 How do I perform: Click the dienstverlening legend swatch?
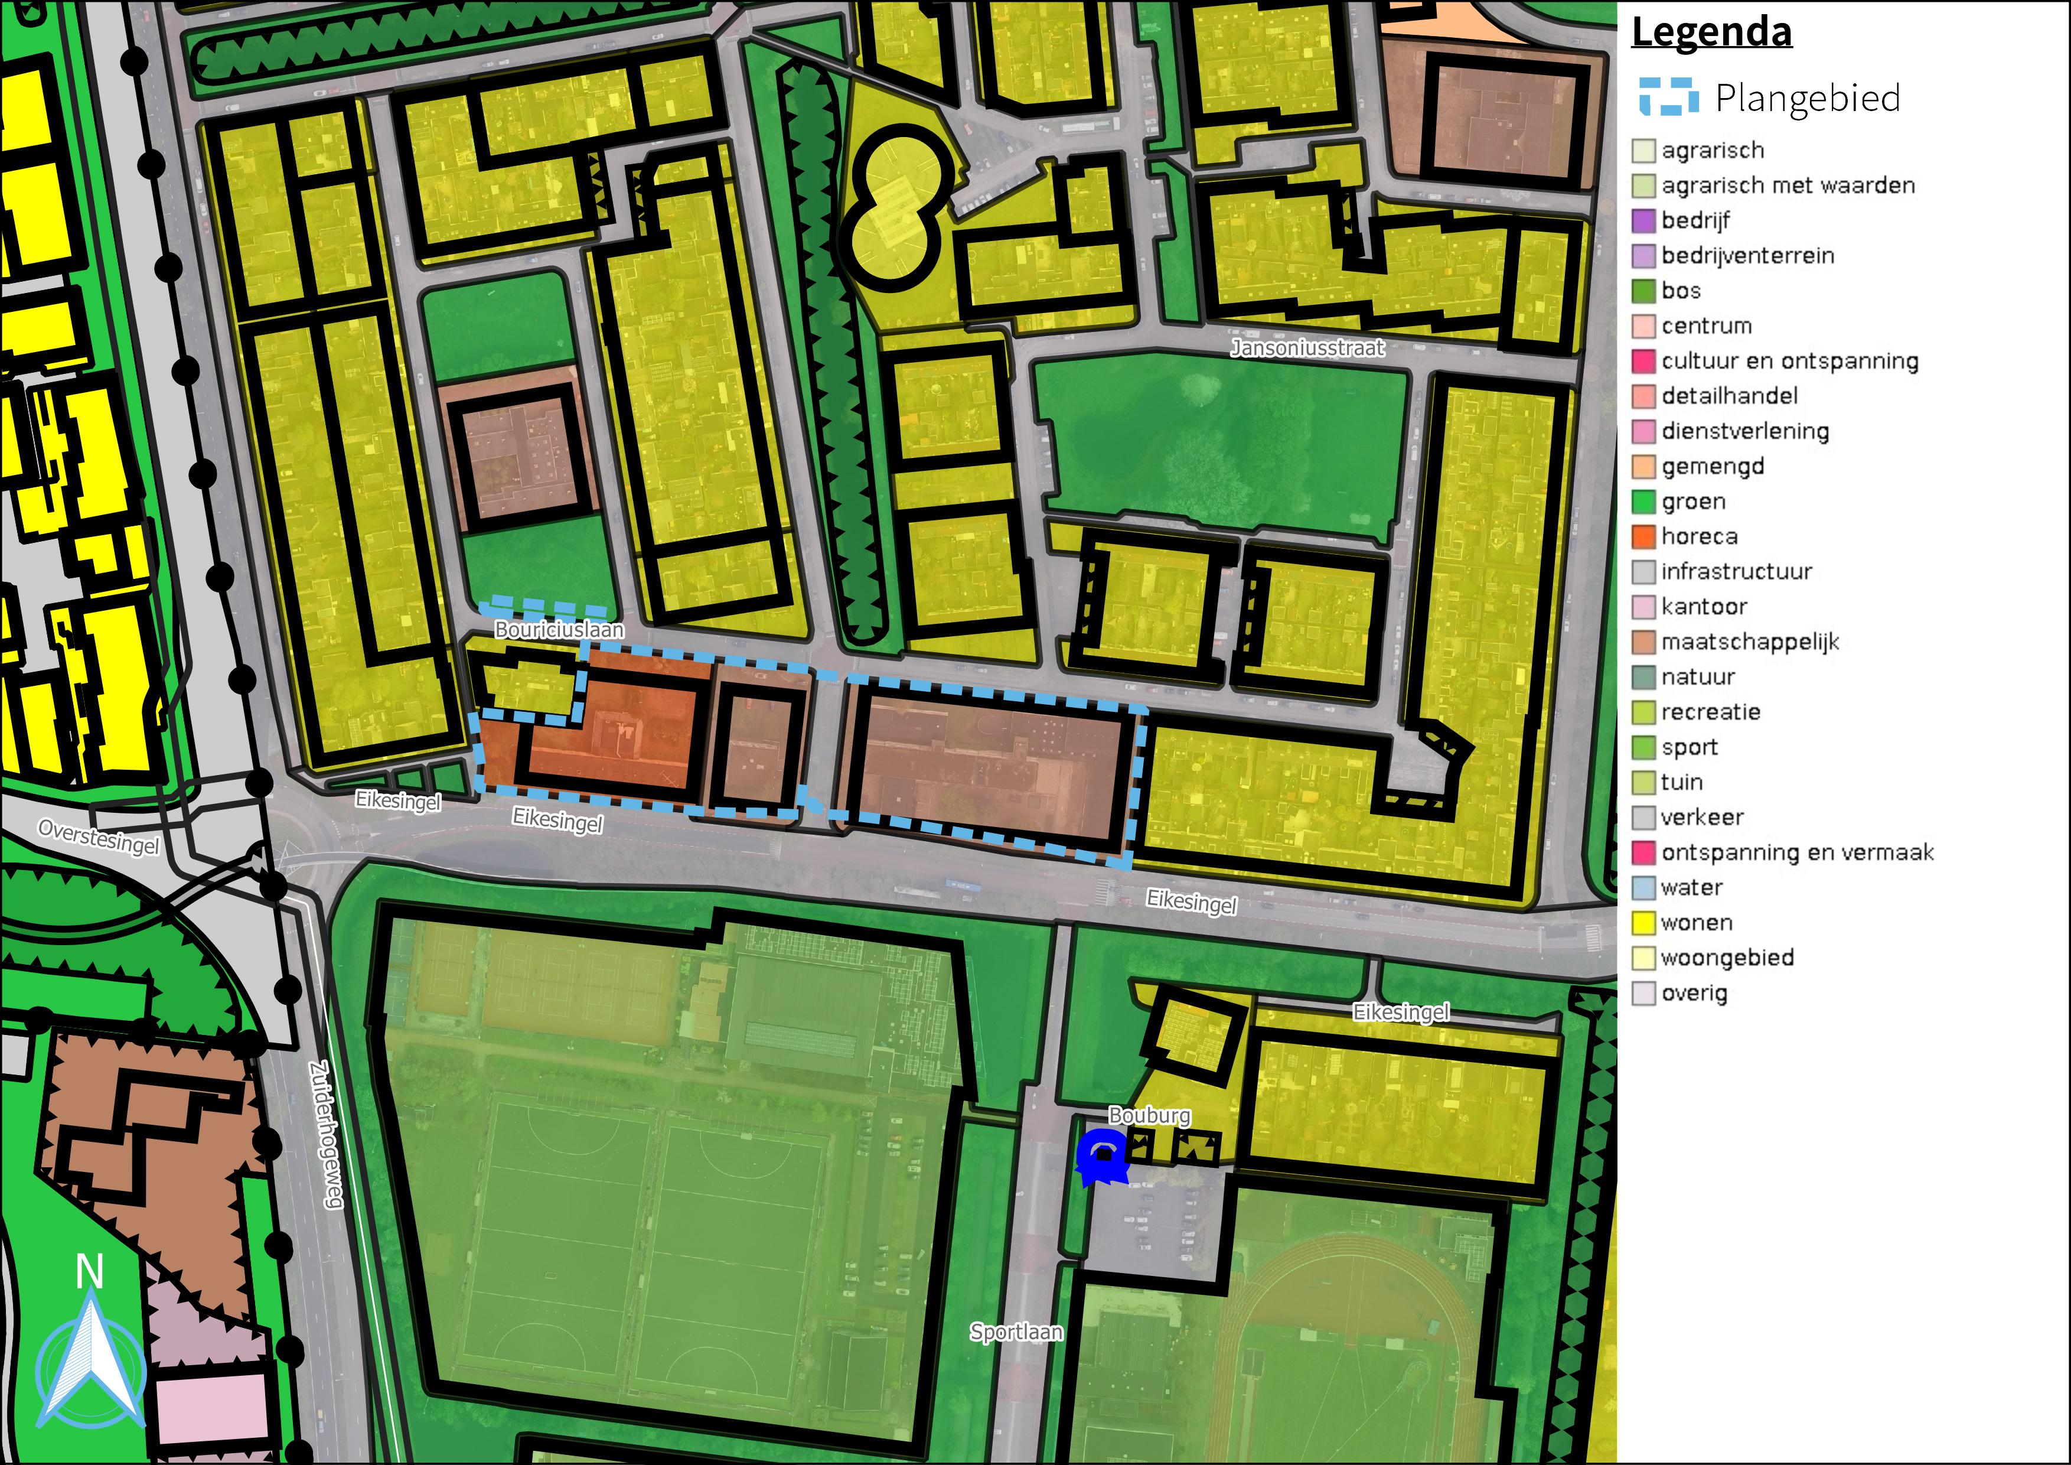[x=1643, y=431]
